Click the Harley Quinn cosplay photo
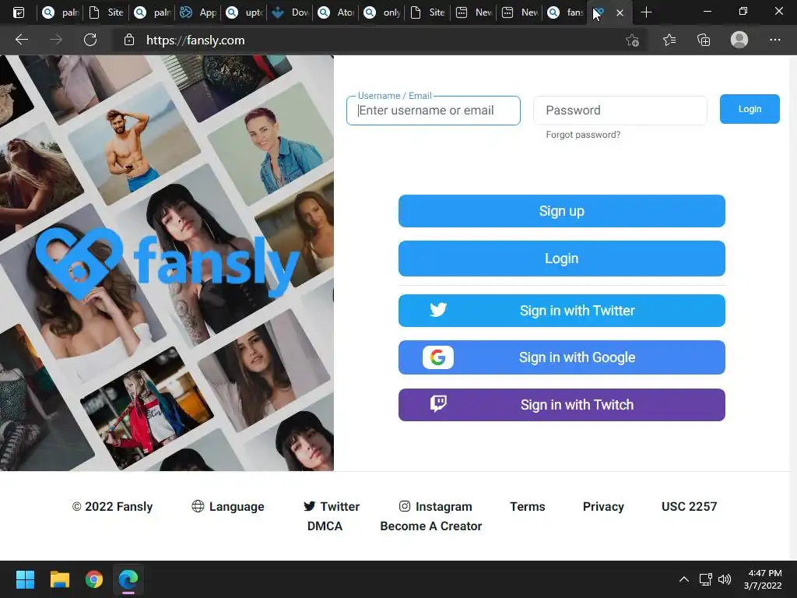The image size is (797, 598). tap(147, 408)
